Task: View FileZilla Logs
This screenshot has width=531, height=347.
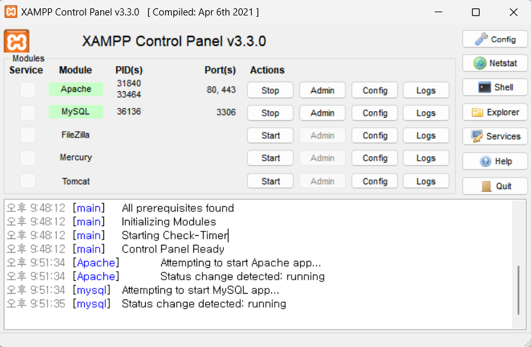Action: 426,136
